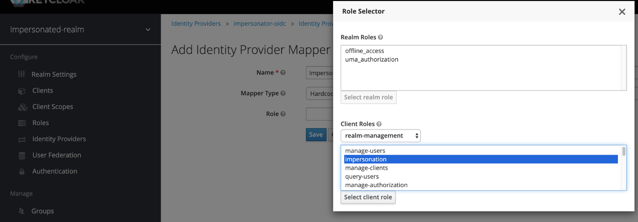This screenshot has width=638, height=222.
Task: Click the blue Save button
Action: point(316,135)
